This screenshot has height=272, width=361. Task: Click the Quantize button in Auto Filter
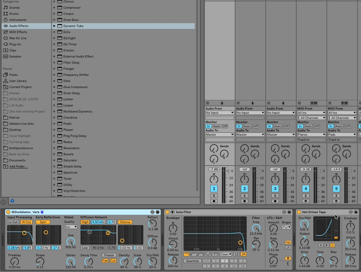tap(192, 261)
